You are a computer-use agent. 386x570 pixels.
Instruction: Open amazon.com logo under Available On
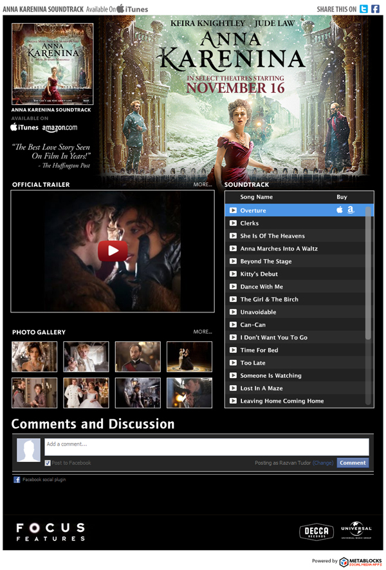point(60,128)
